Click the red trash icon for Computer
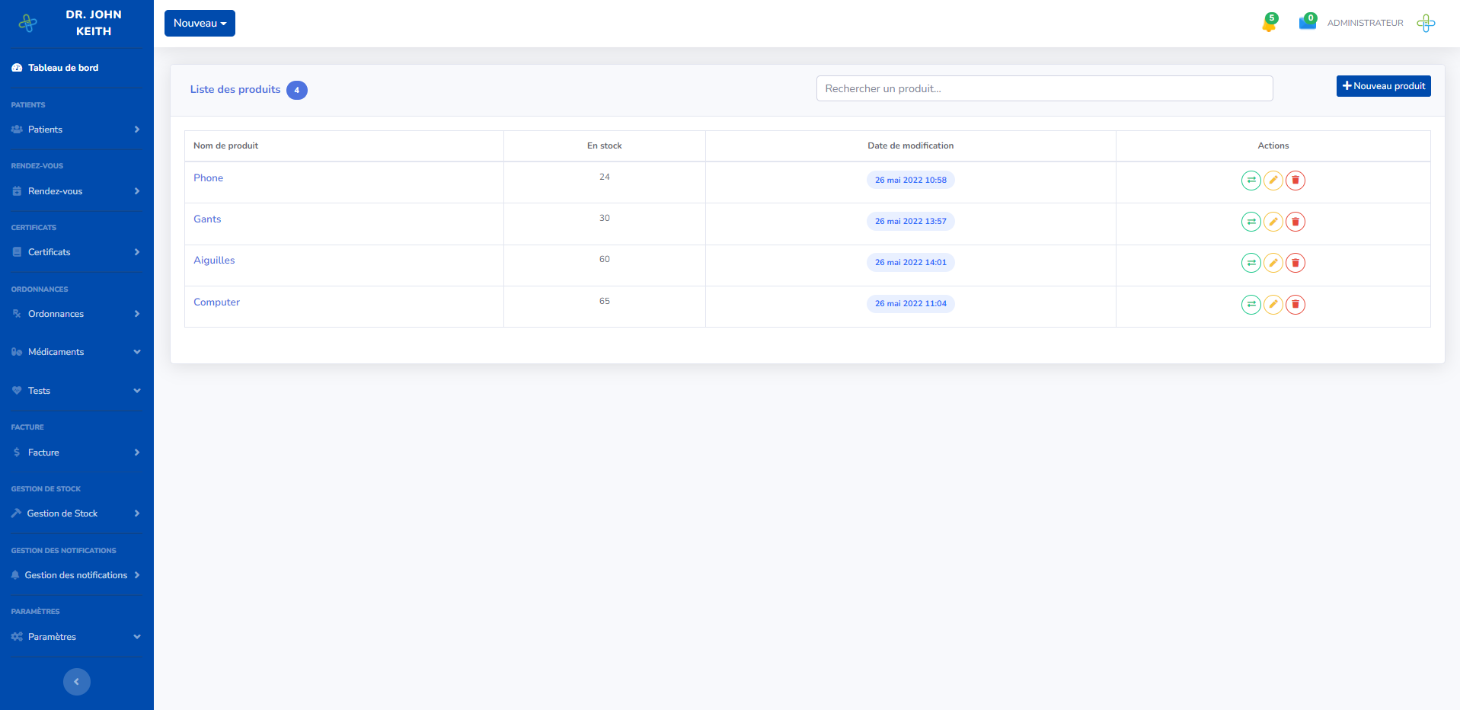Screen dimensions: 1460x710 click(x=1295, y=305)
